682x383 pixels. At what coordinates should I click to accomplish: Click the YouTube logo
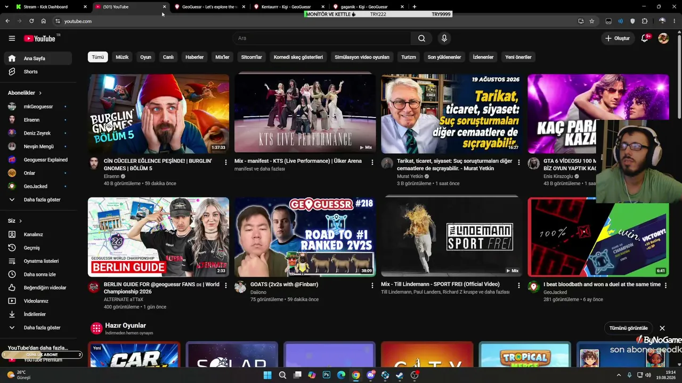coord(40,38)
